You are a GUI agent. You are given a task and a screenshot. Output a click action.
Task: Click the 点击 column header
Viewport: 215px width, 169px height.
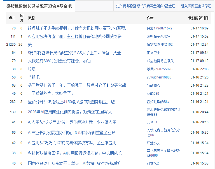click(12, 18)
